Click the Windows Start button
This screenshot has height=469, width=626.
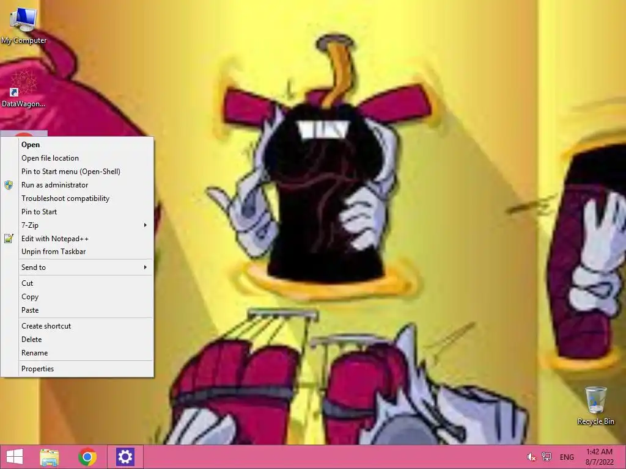[x=15, y=457]
